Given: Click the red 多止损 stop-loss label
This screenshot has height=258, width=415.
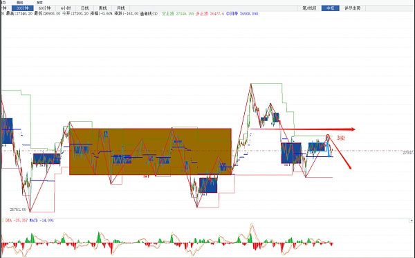Looking at the screenshot, I should click(x=202, y=14).
